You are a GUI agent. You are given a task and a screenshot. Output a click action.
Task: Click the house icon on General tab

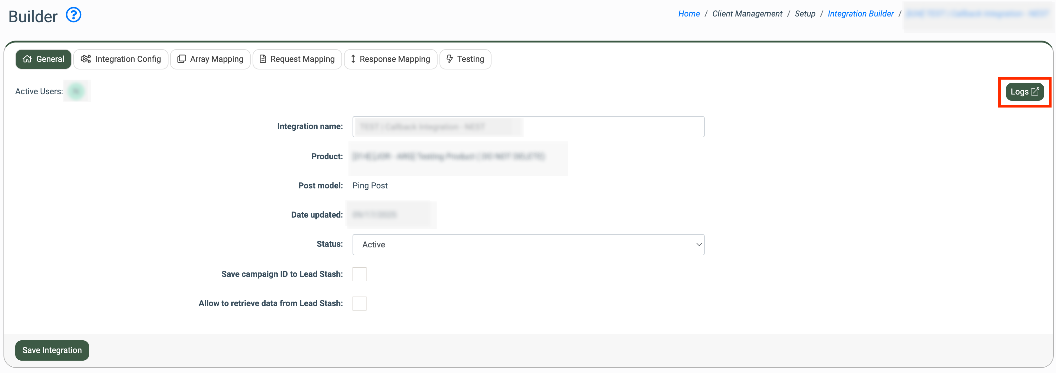[27, 59]
